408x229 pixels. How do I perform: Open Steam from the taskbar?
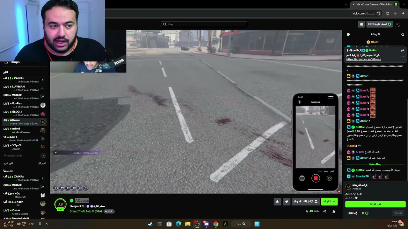pyautogui.click(x=150, y=224)
